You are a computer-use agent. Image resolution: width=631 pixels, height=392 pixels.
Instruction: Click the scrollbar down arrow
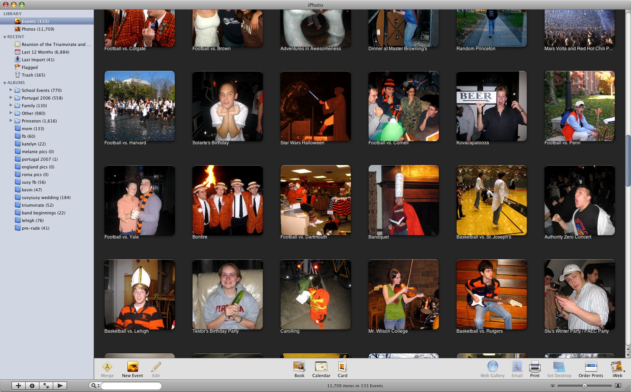(x=628, y=354)
